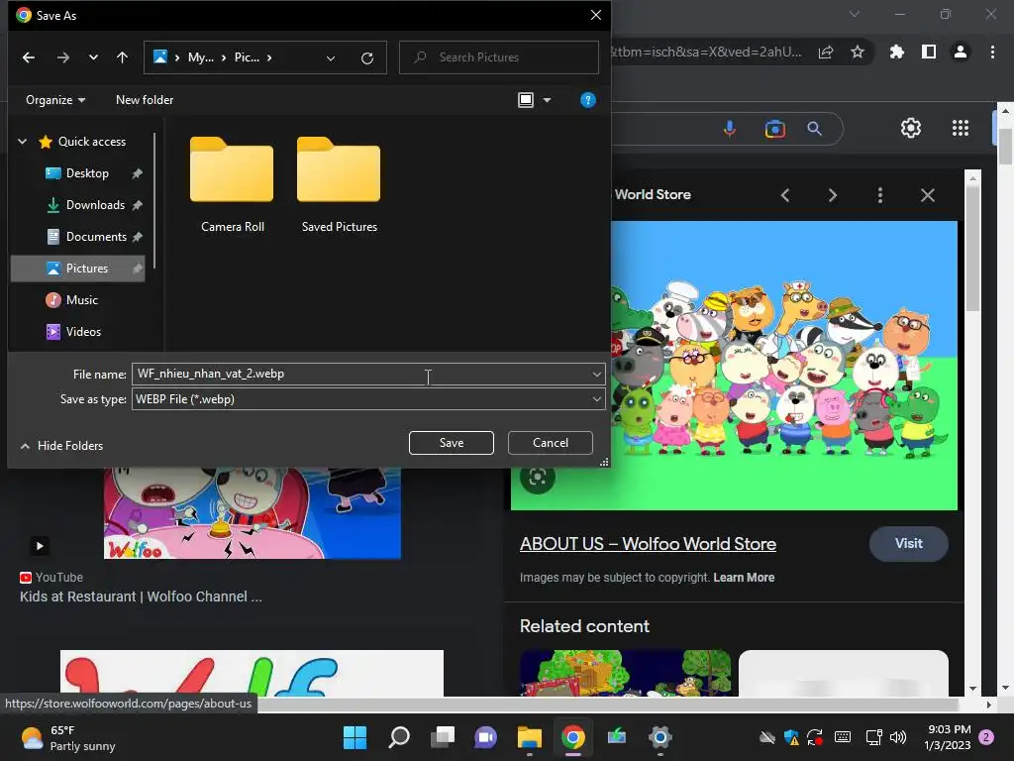Open Kids at Restaurant Wolfoo Channel result

click(141, 597)
